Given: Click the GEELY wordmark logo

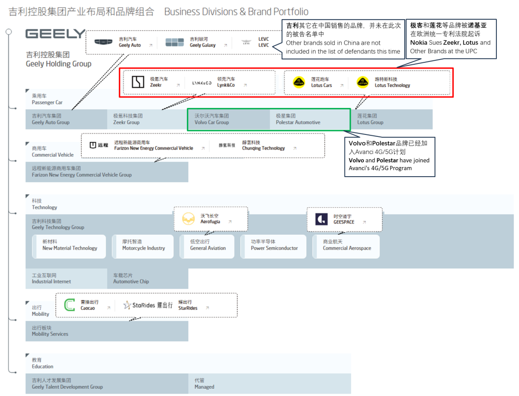Looking at the screenshot, I should click(55, 34).
